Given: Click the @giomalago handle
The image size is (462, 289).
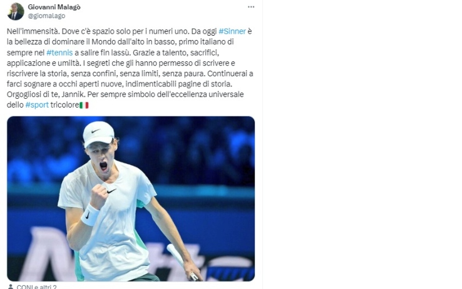Looking at the screenshot, I should coord(46,16).
